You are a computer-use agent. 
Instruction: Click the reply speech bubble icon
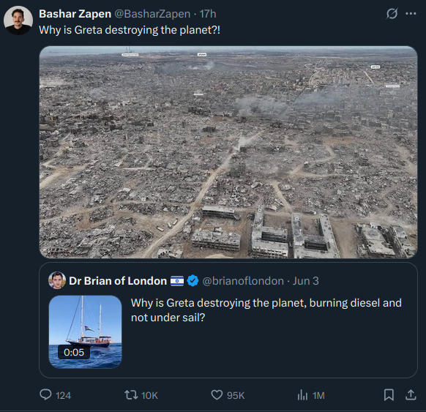tap(45, 394)
